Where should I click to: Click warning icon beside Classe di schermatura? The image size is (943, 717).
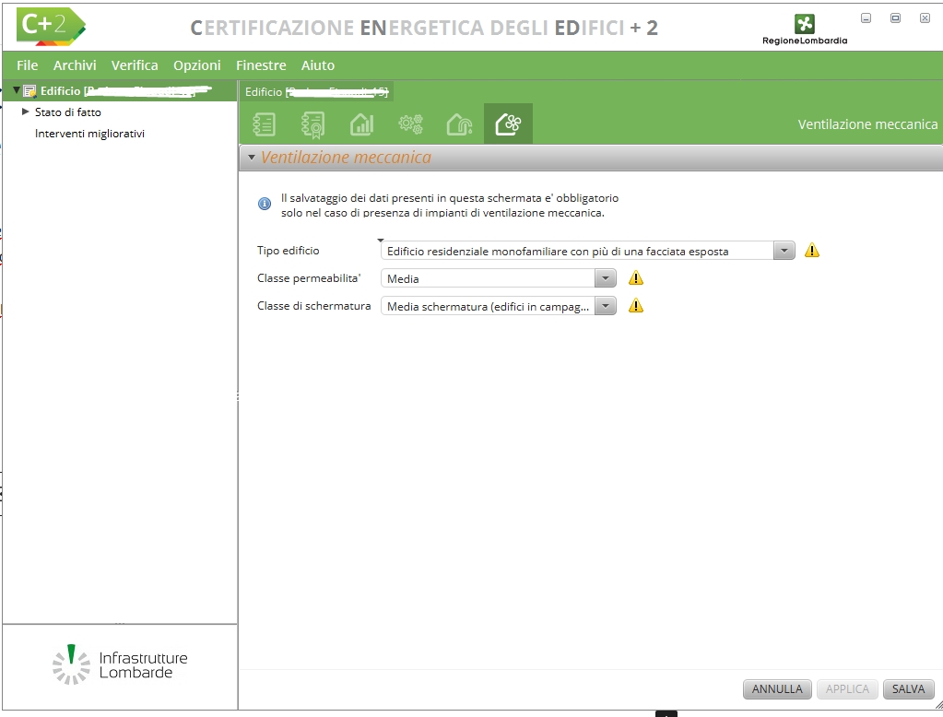(x=635, y=306)
